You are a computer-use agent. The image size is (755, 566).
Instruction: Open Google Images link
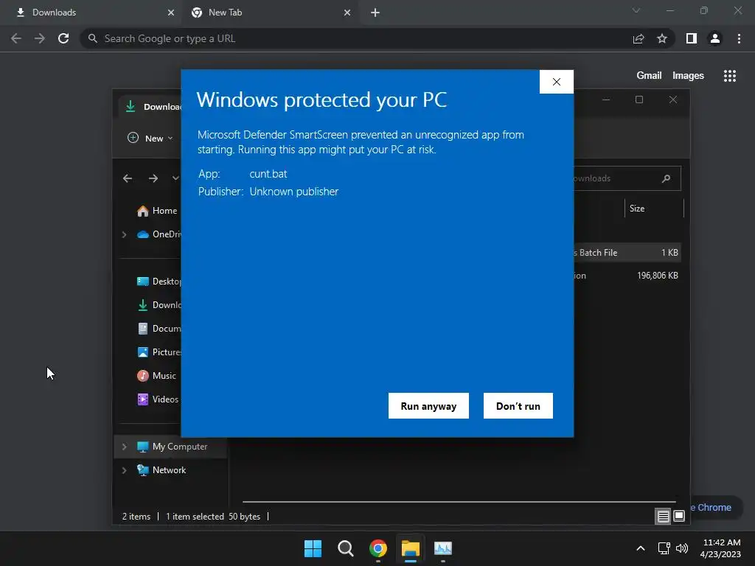pyautogui.click(x=688, y=76)
